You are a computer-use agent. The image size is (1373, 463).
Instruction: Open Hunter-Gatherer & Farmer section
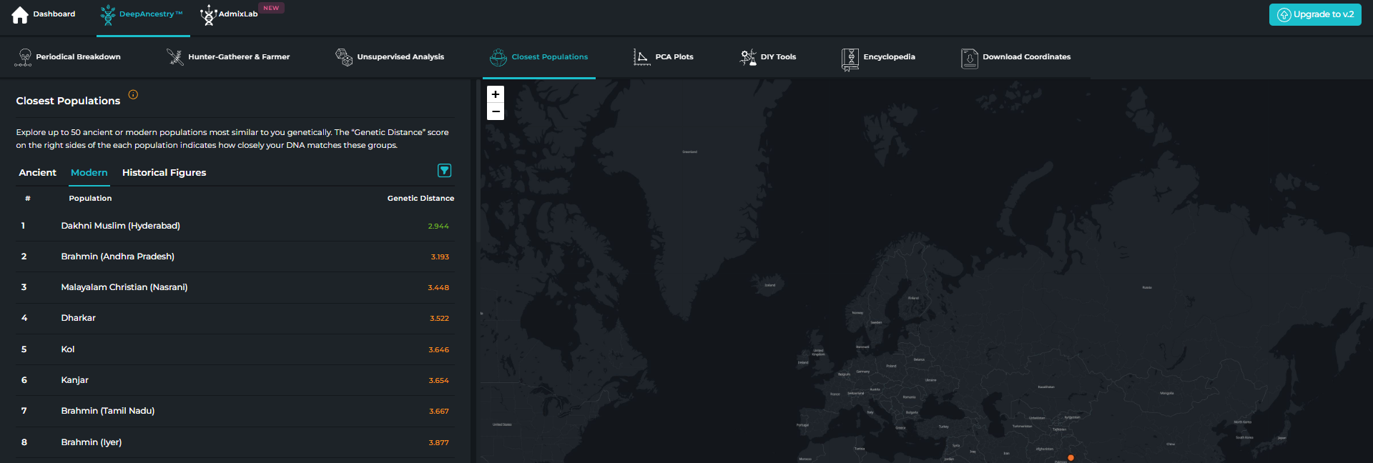coord(239,57)
